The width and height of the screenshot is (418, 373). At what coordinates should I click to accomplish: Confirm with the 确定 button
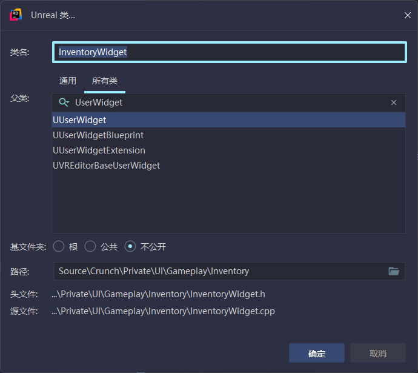click(317, 353)
